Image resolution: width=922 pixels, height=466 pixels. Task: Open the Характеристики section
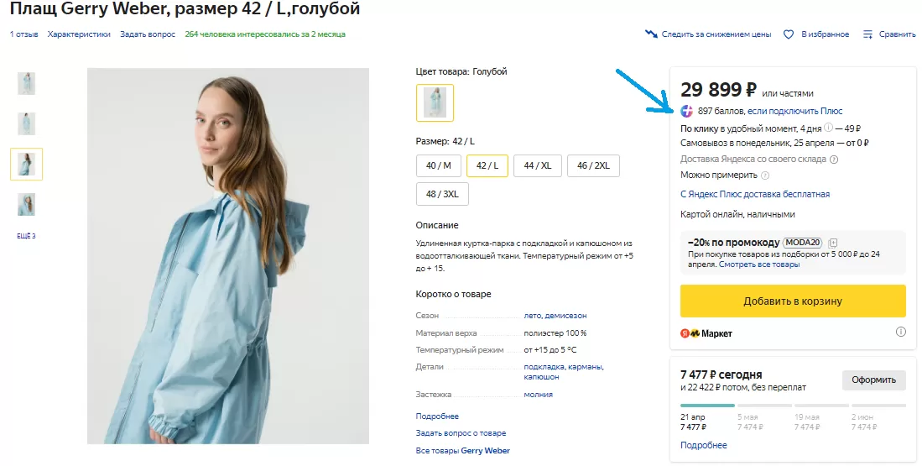click(x=79, y=34)
